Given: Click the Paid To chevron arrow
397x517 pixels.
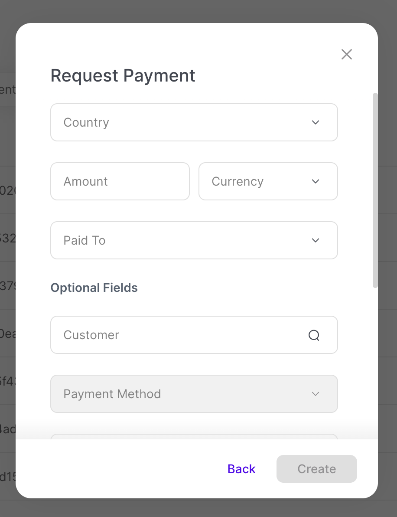Looking at the screenshot, I should point(316,240).
